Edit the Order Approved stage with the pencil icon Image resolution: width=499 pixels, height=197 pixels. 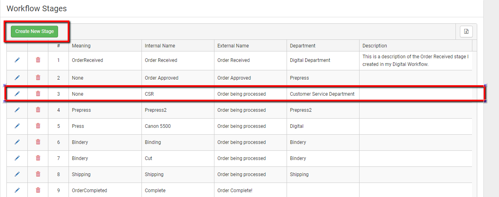click(x=17, y=78)
